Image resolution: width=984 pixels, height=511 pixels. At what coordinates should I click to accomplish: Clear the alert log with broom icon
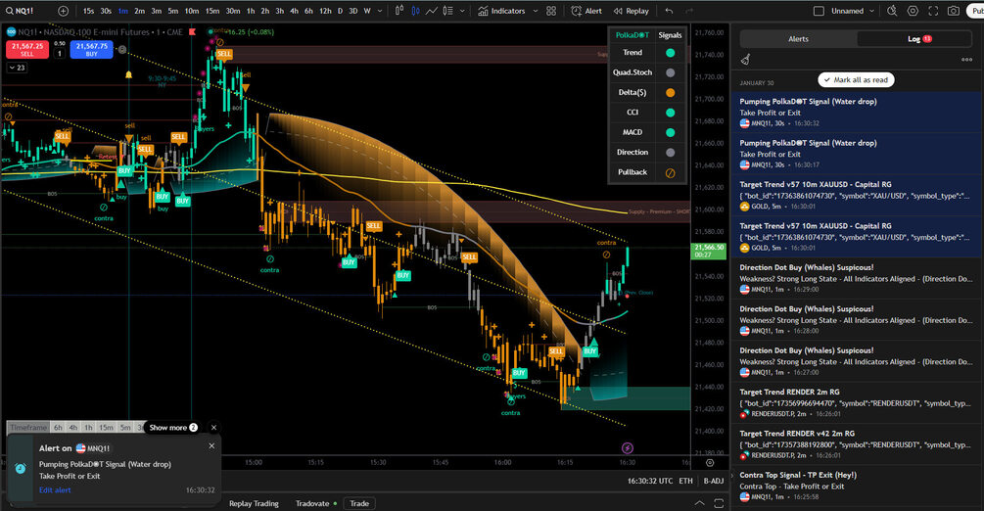tap(746, 60)
